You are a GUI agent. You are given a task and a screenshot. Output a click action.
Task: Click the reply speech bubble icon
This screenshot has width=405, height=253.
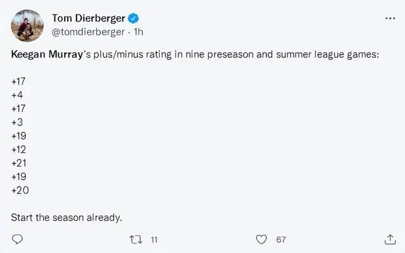tap(18, 239)
